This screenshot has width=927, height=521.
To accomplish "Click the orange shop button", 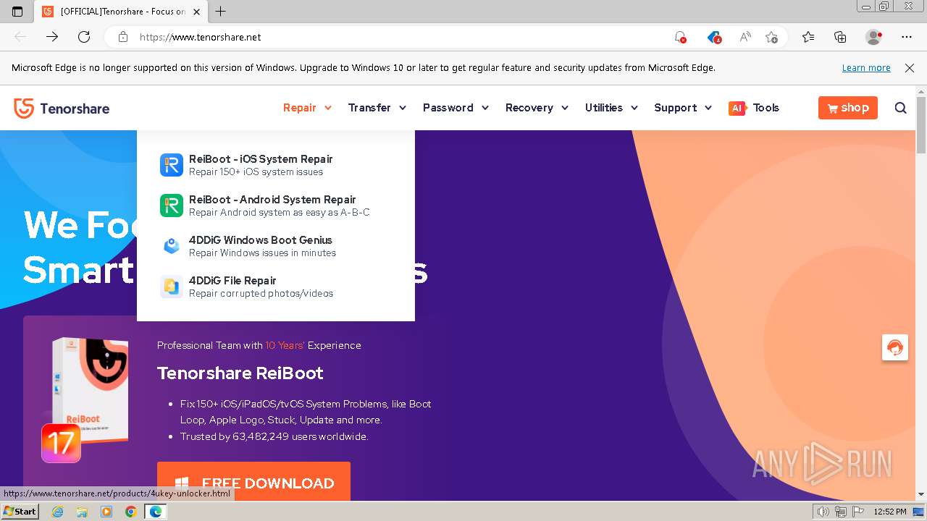I will tap(847, 108).
